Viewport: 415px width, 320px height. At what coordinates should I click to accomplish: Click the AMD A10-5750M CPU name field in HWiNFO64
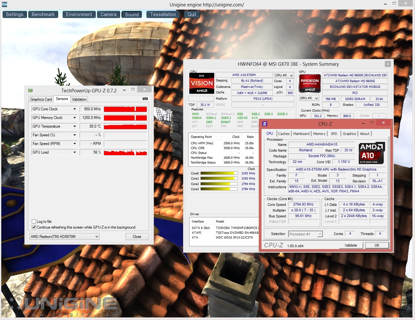tap(244, 75)
